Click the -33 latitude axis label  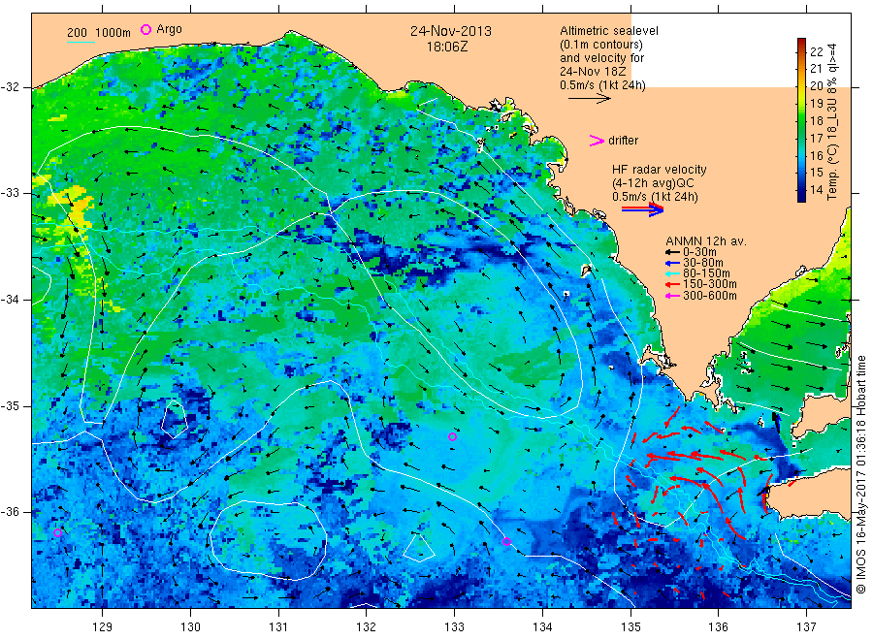point(11,193)
